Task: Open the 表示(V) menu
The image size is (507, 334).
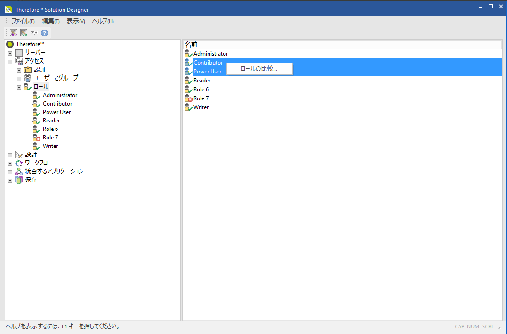Action: [76, 21]
